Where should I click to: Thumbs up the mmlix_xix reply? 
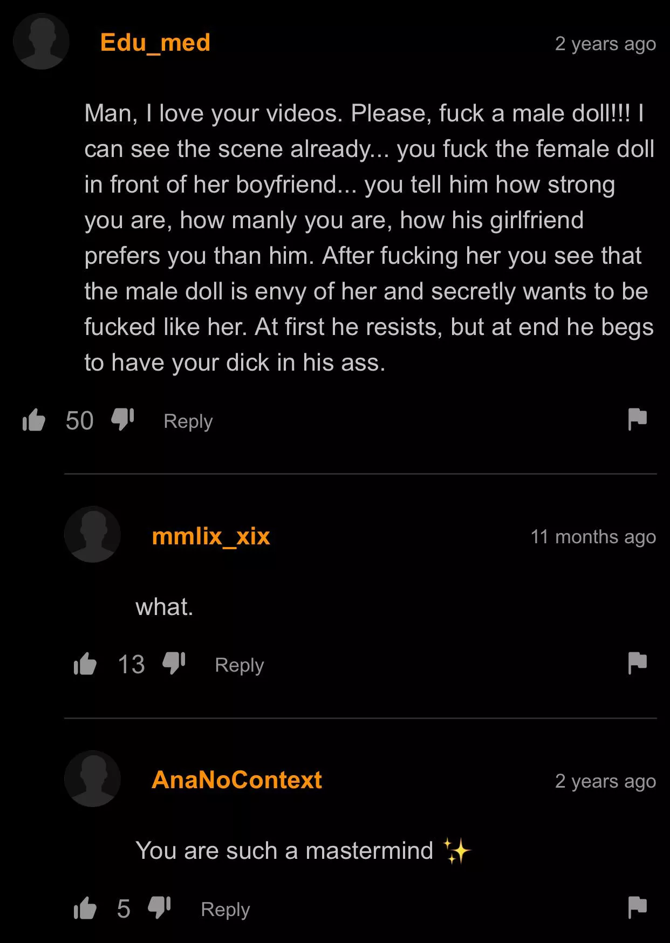(x=85, y=664)
